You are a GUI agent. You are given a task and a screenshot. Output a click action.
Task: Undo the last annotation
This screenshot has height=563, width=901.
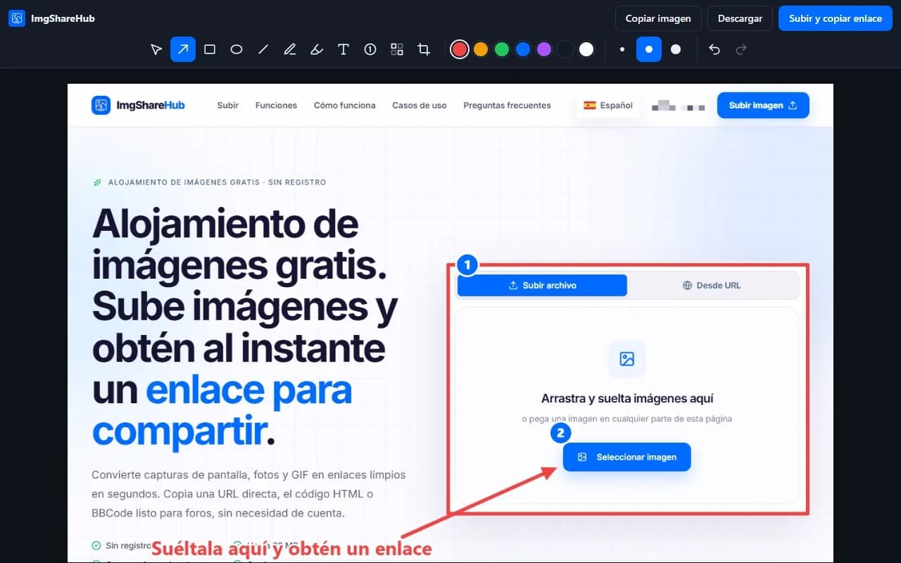[x=714, y=49]
